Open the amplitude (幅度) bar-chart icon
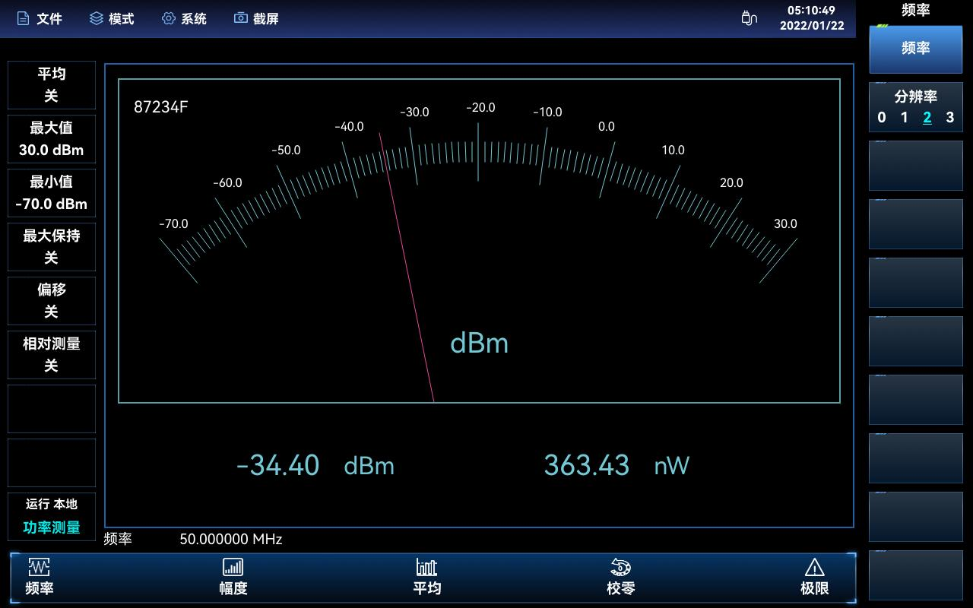This screenshot has width=973, height=608. (x=233, y=567)
